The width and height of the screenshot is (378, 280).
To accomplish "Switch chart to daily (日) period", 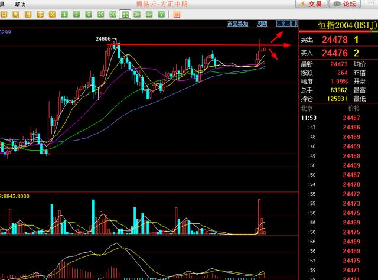I will (x=4, y=14).
